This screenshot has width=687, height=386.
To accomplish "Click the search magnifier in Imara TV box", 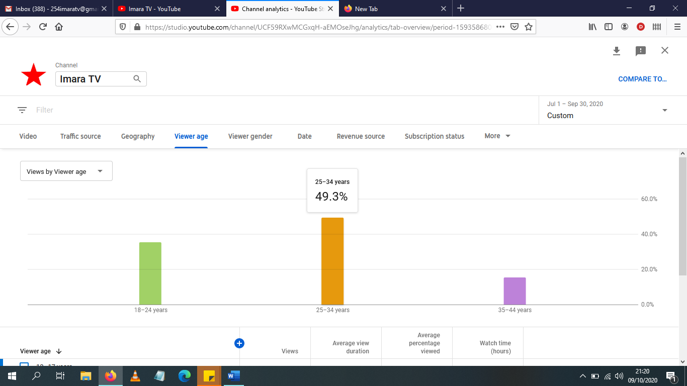I will click(x=137, y=79).
